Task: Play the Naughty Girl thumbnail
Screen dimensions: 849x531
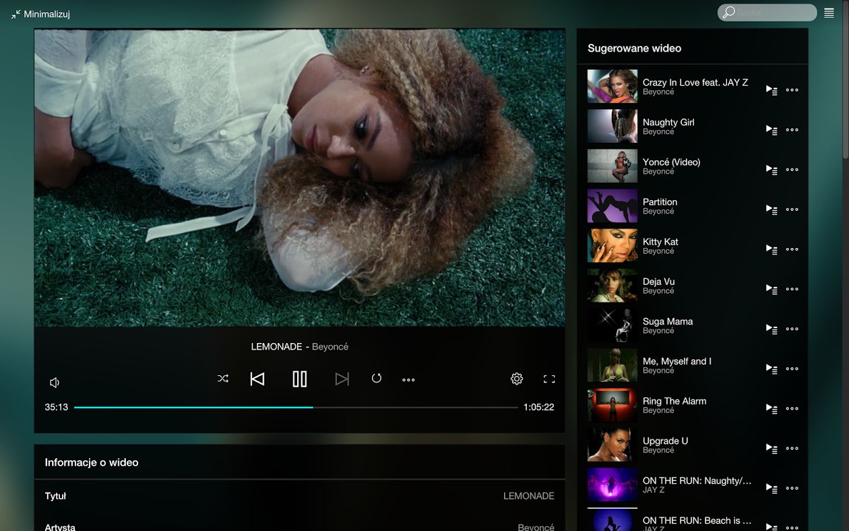Action: pyautogui.click(x=612, y=126)
